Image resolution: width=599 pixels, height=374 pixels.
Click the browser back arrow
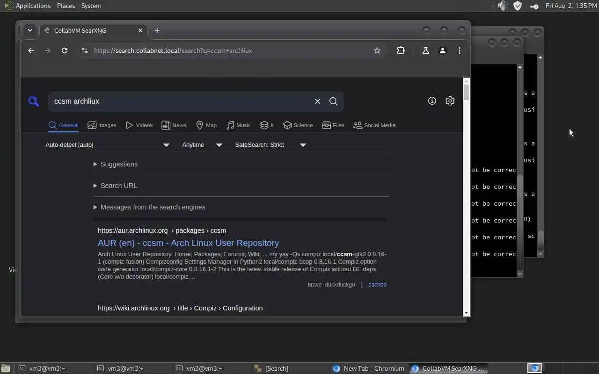(31, 50)
